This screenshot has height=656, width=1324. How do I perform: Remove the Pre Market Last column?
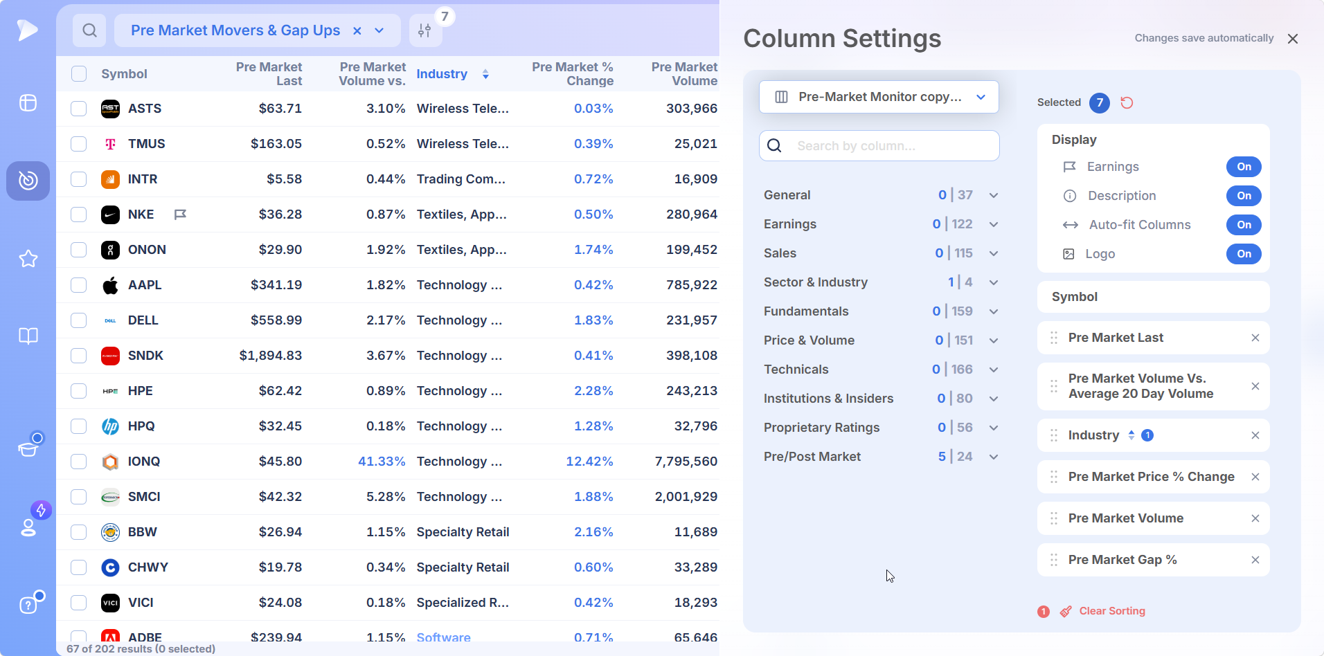[1255, 338]
